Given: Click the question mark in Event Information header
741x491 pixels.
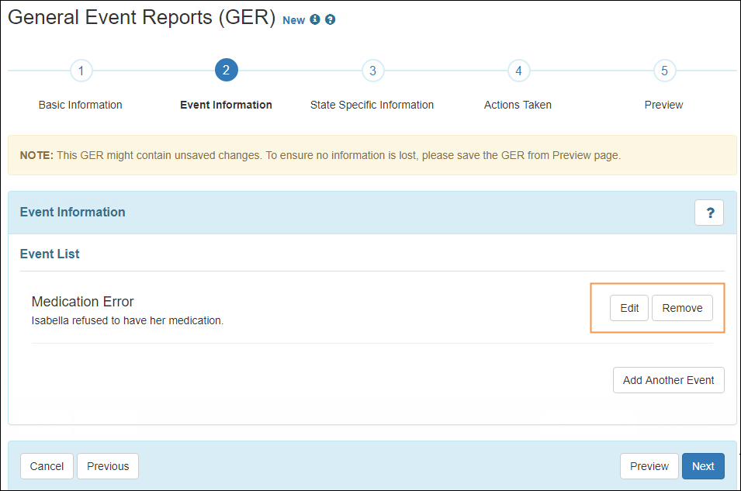Looking at the screenshot, I should pos(708,212).
